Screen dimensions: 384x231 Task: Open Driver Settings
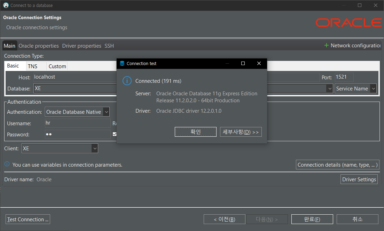(x=359, y=179)
